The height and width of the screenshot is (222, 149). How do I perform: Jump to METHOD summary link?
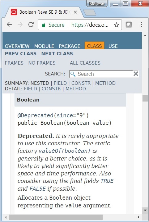tap(105, 83)
